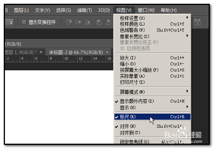Click the white canvas area
Screen dimensions: 214x149
tap(59, 107)
